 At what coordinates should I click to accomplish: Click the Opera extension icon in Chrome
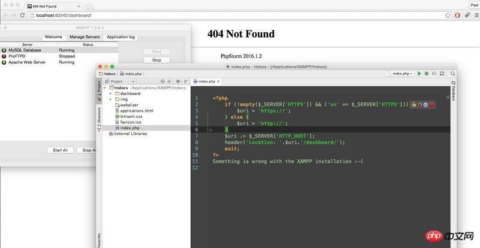tap(457, 16)
